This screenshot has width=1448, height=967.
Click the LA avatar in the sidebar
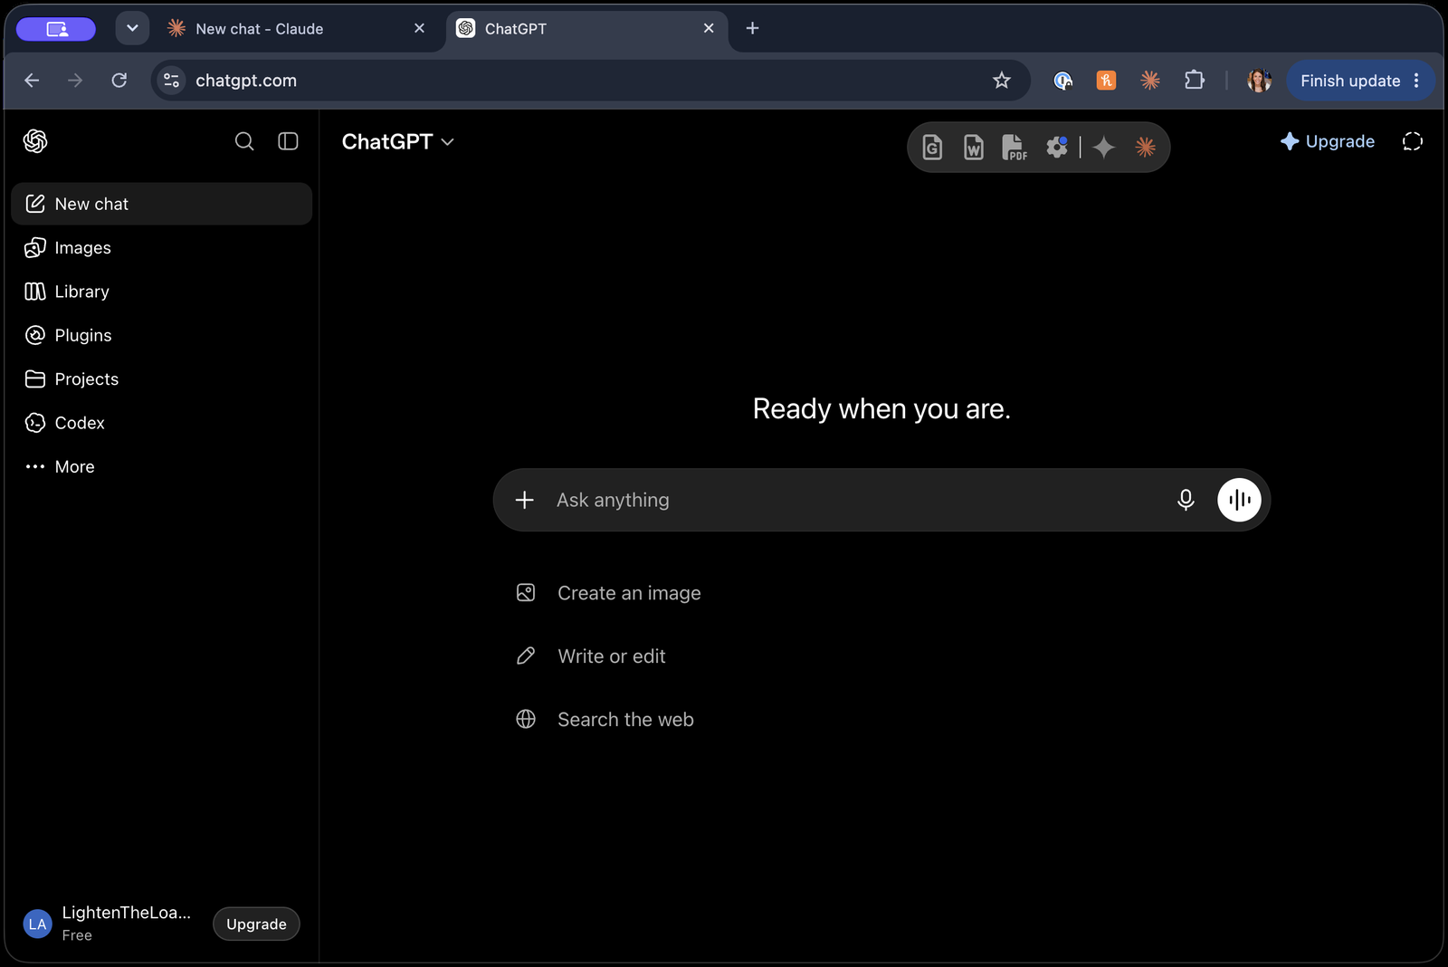(x=37, y=924)
